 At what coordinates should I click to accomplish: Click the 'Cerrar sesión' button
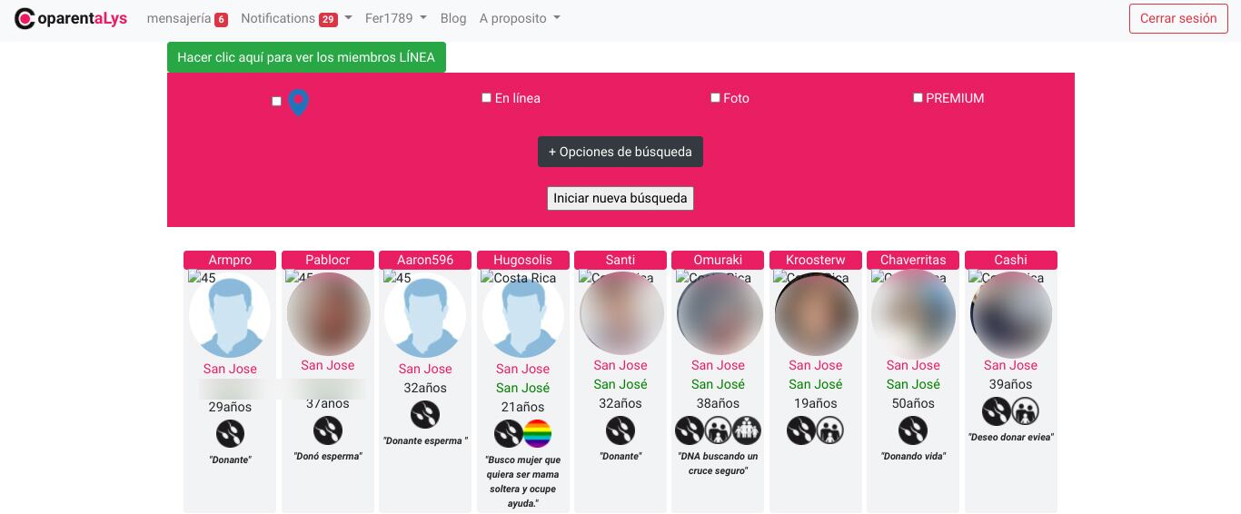click(x=1177, y=18)
